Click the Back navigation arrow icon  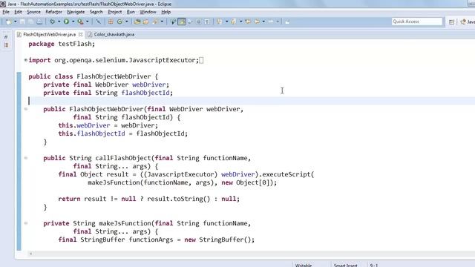click(x=257, y=22)
